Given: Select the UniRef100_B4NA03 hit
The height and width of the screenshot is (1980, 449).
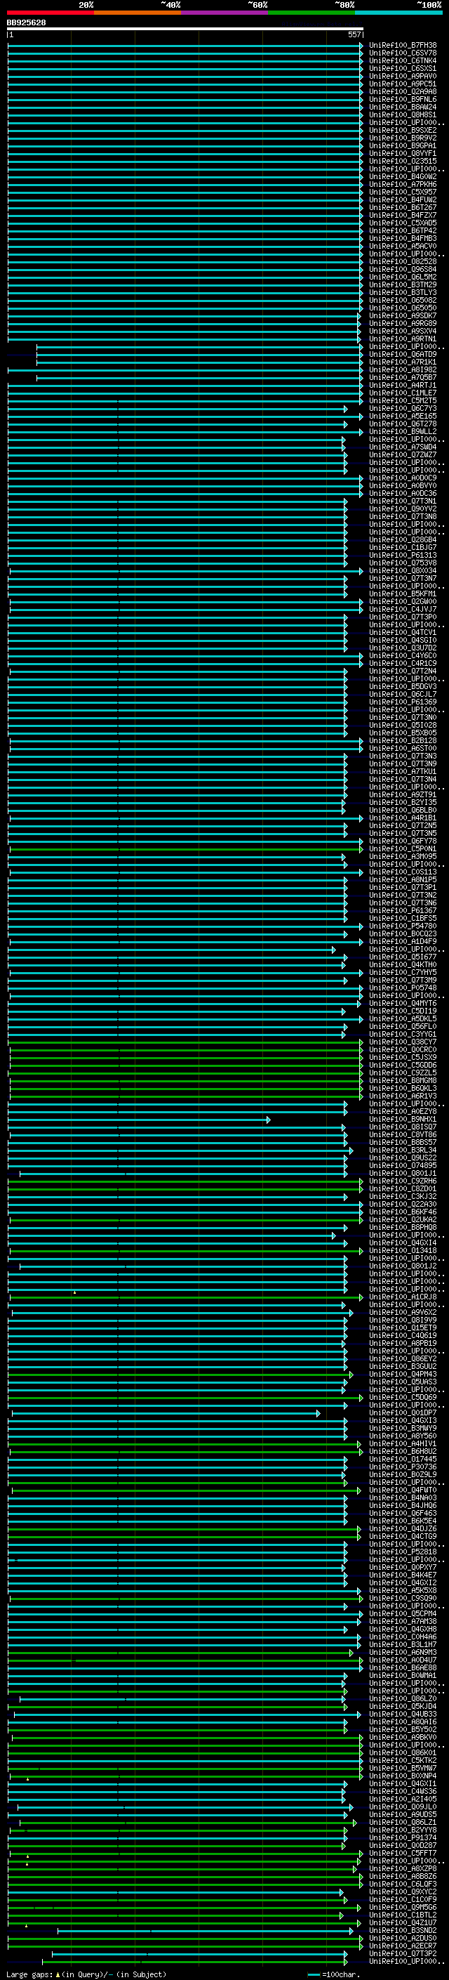Looking at the screenshot, I should coord(403,1498).
